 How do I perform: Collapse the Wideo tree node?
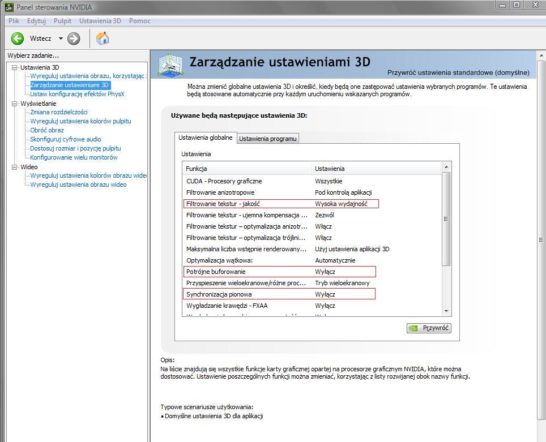pos(14,167)
